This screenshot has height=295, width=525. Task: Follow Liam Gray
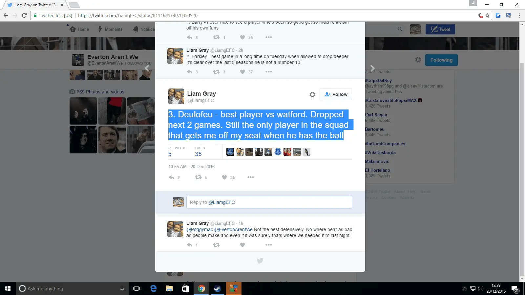336,94
